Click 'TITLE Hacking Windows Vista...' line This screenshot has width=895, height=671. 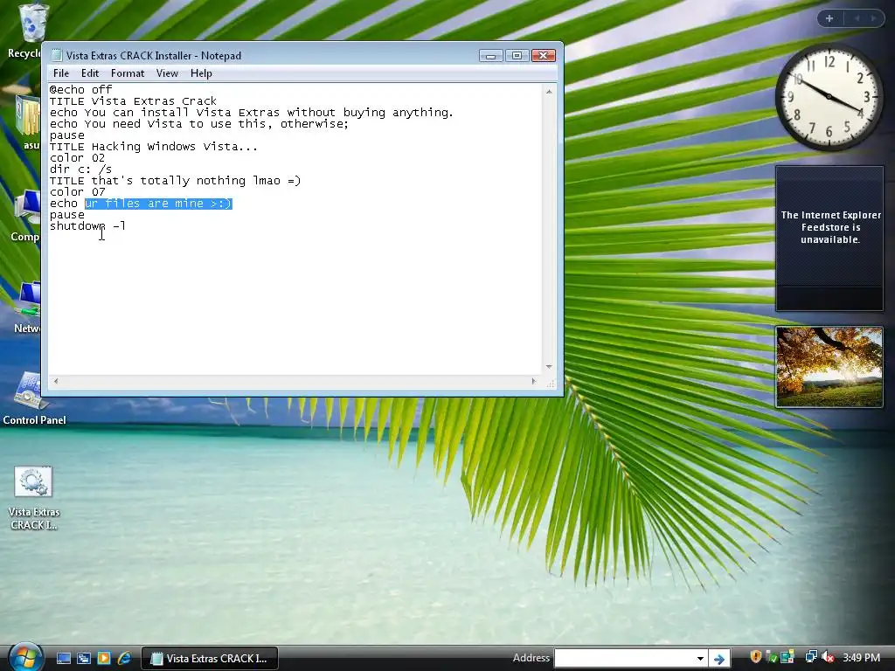[154, 147]
